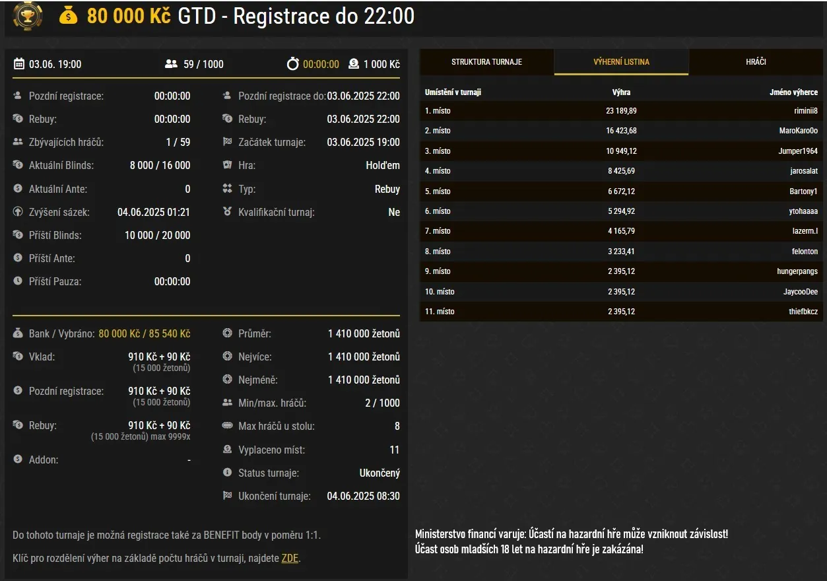This screenshot has width=827, height=581.
Task: Click the bank value 80 000 Kč / 85 540 Kč
Action: [x=145, y=333]
